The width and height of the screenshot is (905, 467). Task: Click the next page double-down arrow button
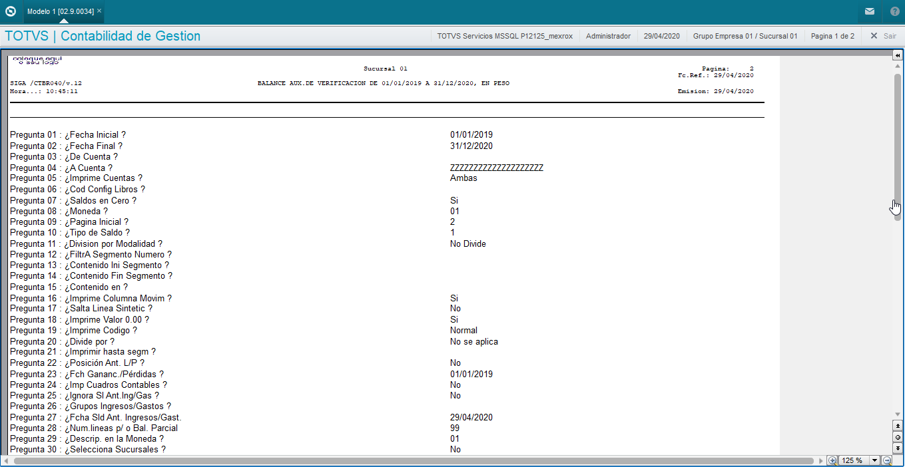(x=898, y=448)
